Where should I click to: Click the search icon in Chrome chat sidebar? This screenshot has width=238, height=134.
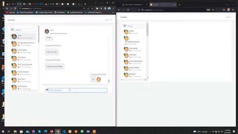[x=12, y=30]
